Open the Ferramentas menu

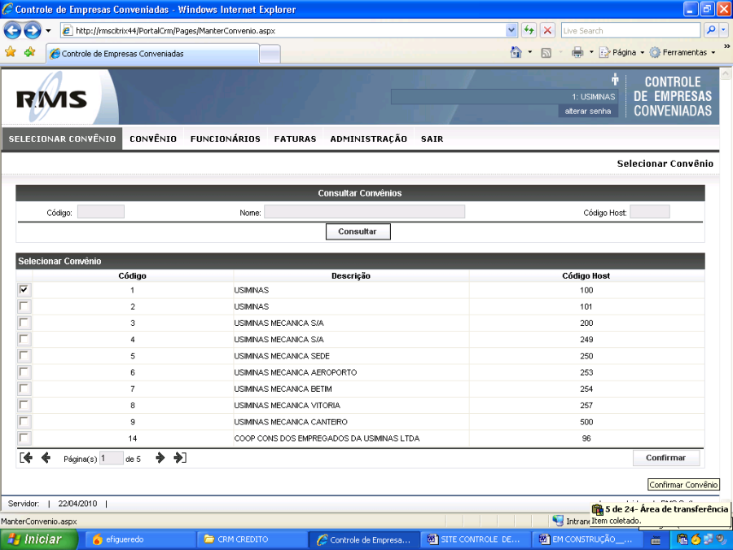pyautogui.click(x=683, y=52)
